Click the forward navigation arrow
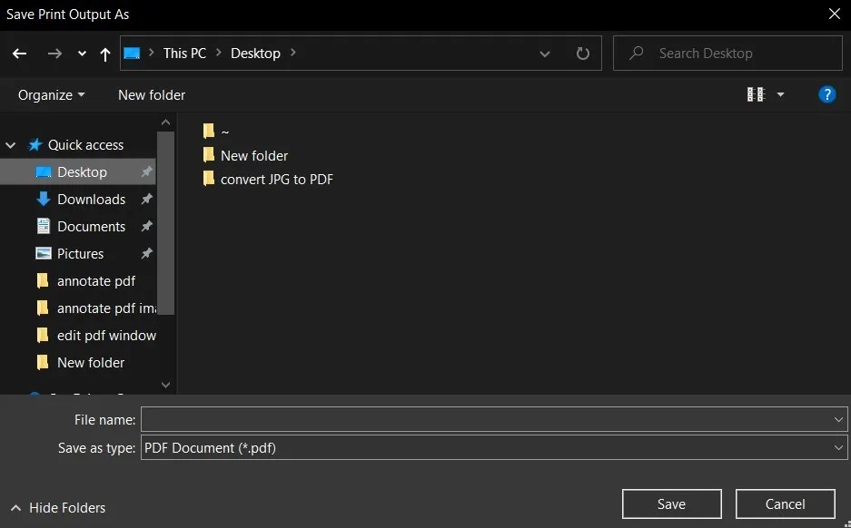This screenshot has width=851, height=528. point(54,54)
